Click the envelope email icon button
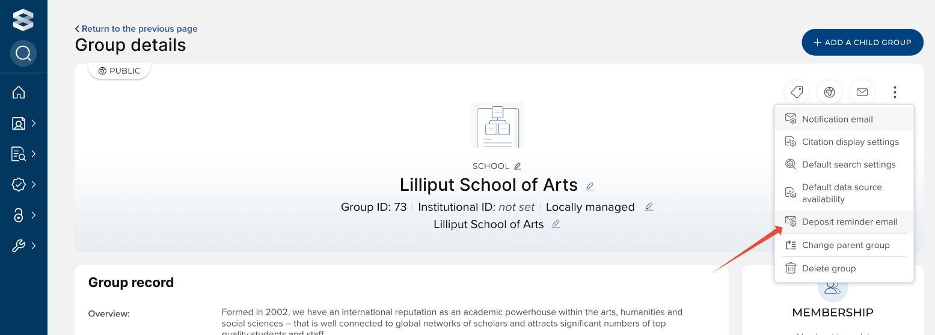 point(862,92)
